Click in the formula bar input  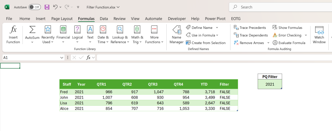click(x=214, y=58)
